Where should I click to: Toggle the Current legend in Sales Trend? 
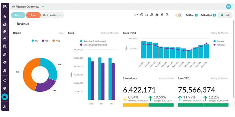[x=219, y=41]
